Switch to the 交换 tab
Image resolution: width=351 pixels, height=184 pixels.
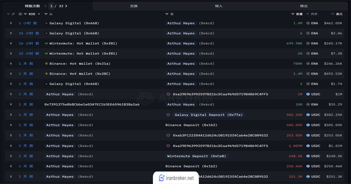(134, 6)
